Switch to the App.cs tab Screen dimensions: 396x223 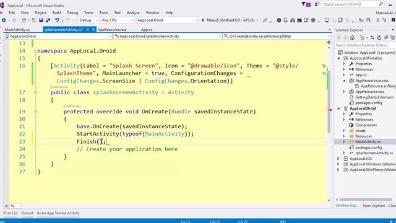coord(147,30)
